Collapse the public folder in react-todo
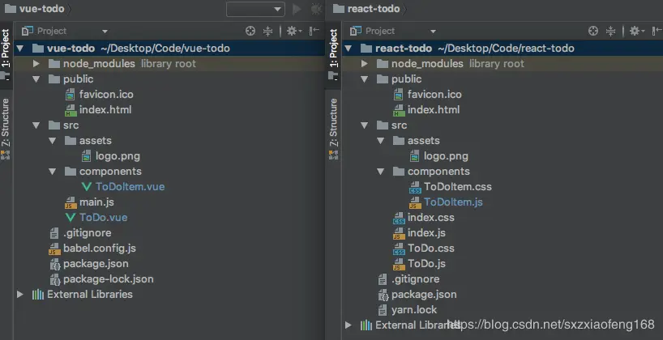The height and width of the screenshot is (340, 663). 364,79
